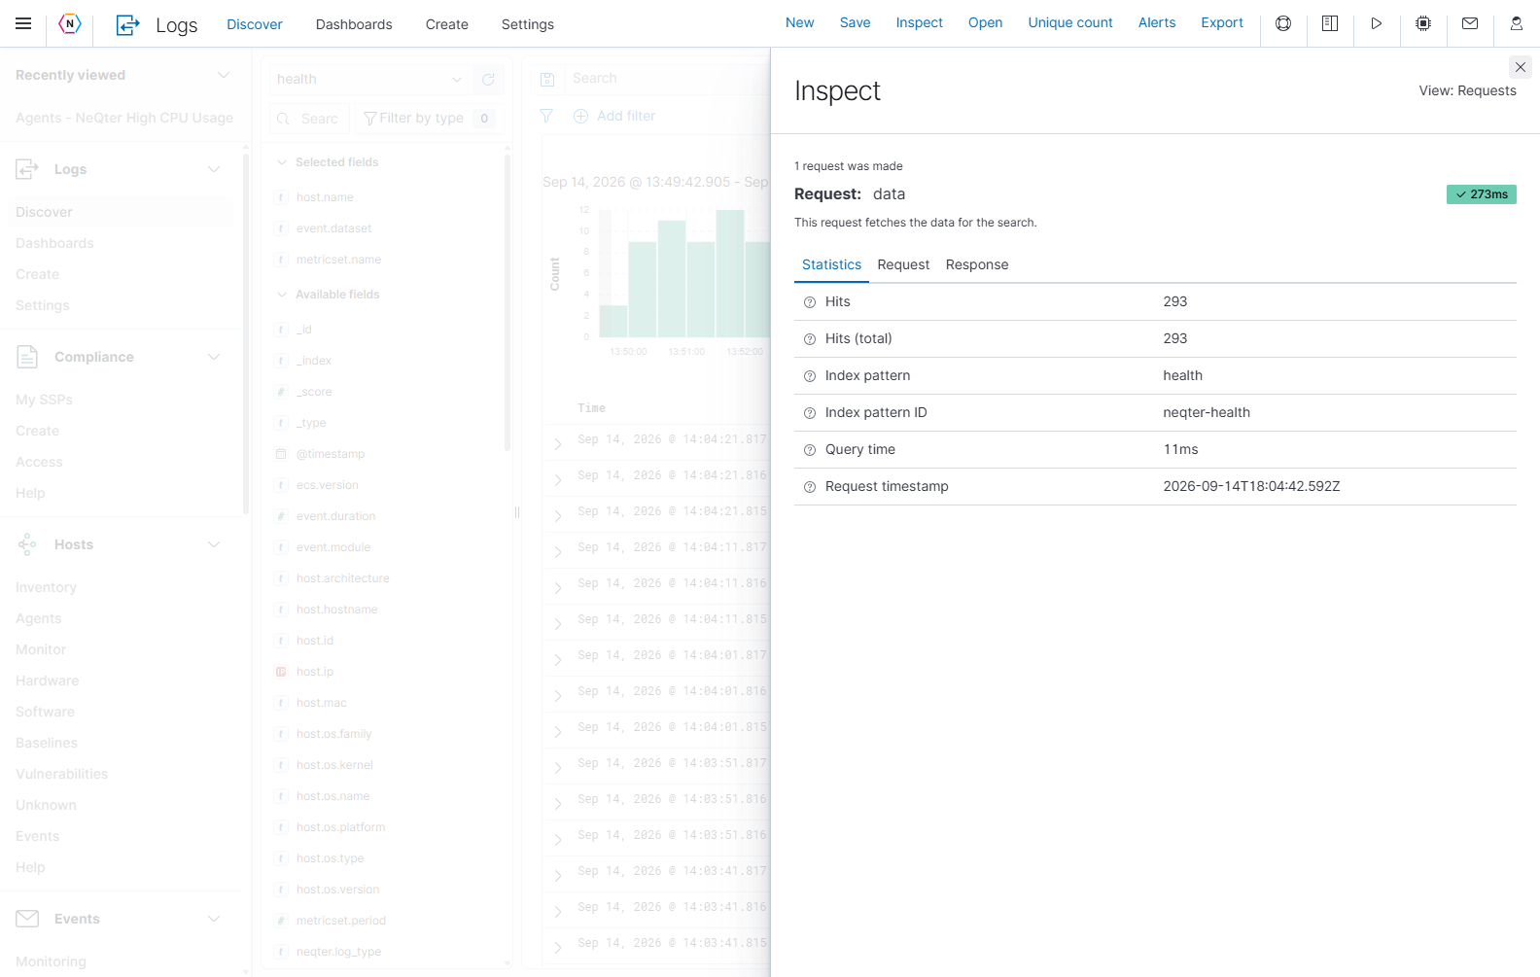Screen dimensions: 1540x977
Task: Expand the log row at 14:04:11.817
Action: point(558,551)
